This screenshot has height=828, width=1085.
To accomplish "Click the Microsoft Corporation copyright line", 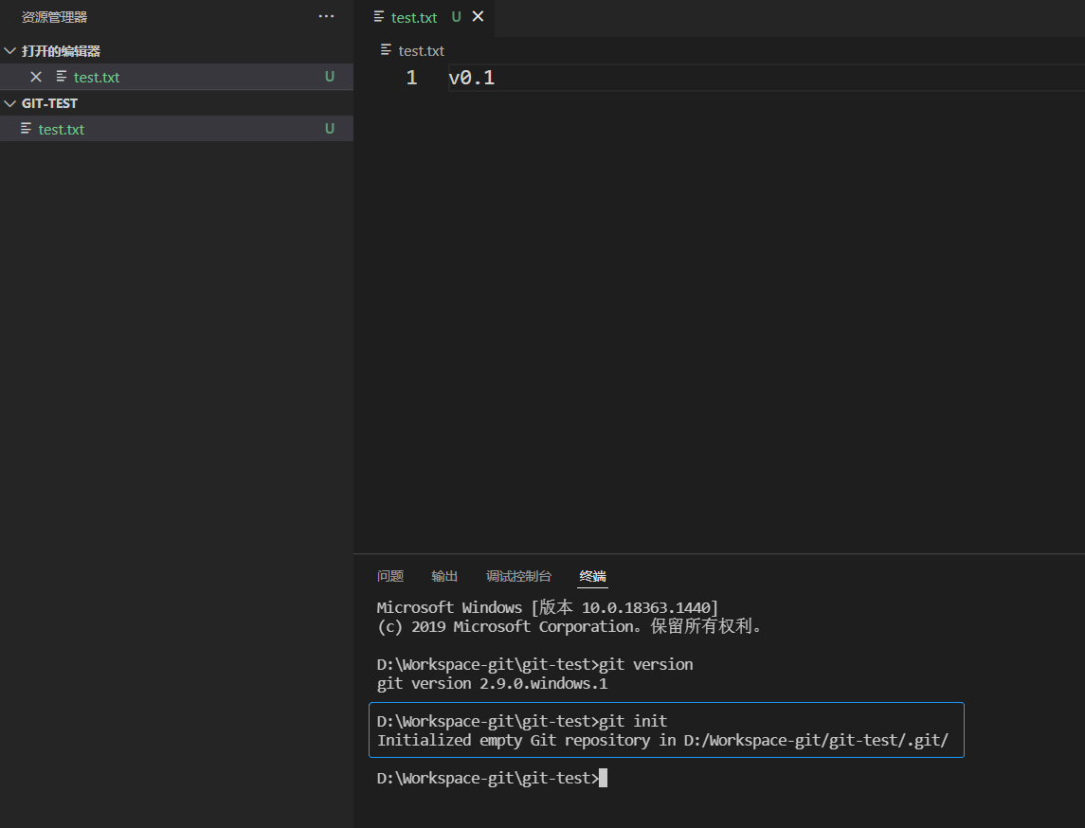I will [x=569, y=627].
